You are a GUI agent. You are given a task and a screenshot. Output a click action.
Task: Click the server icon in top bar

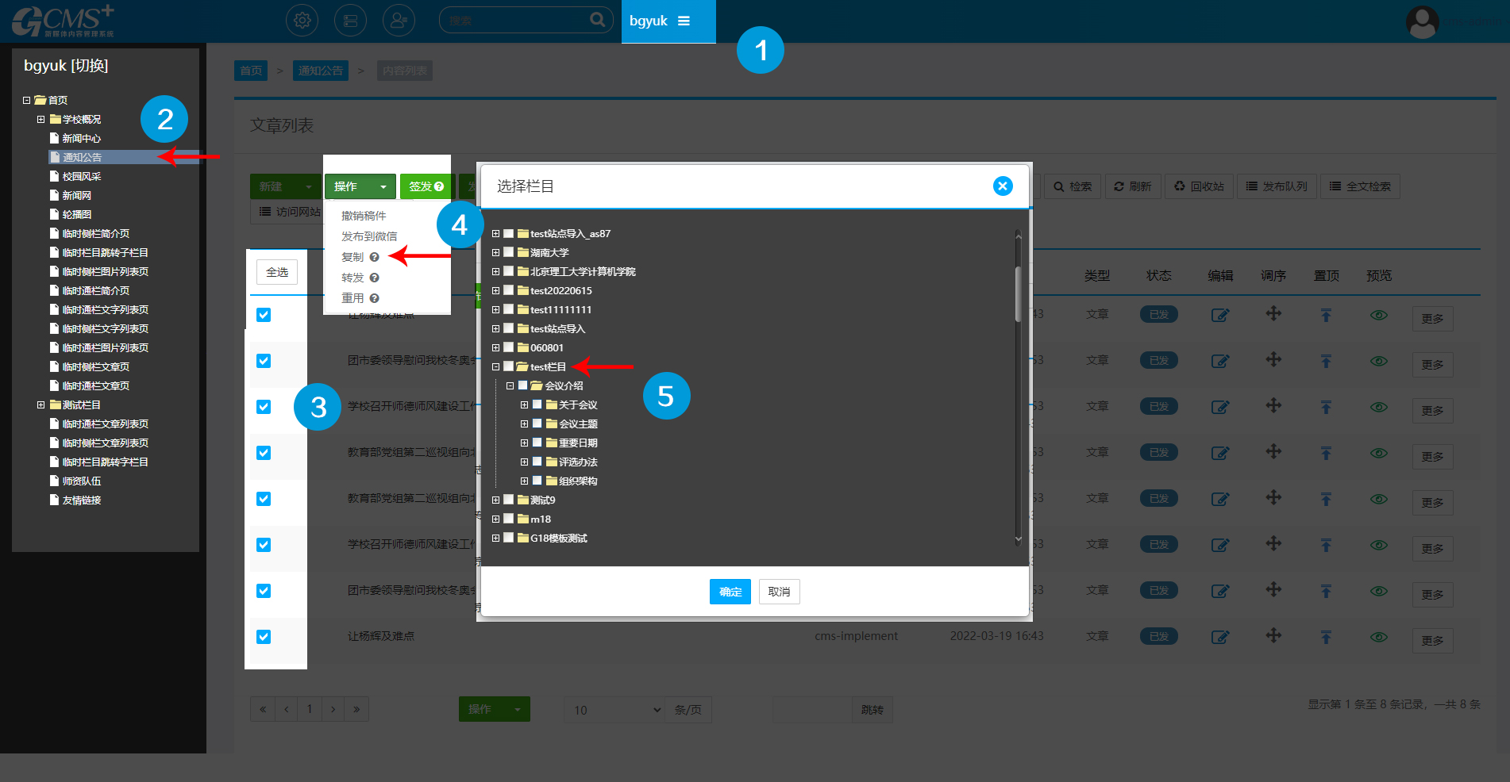(x=350, y=21)
